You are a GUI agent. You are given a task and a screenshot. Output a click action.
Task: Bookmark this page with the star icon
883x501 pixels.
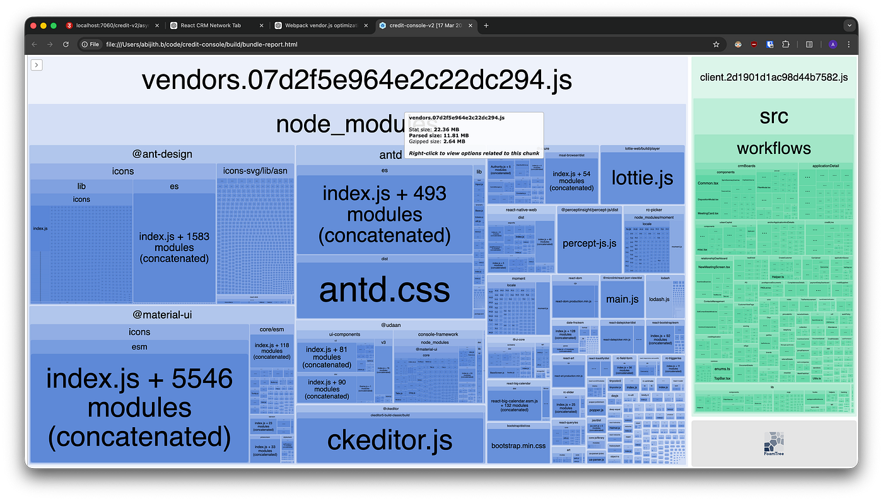pos(716,44)
